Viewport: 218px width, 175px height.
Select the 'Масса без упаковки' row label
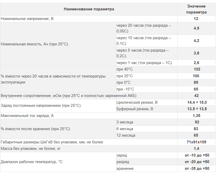tap(32, 149)
